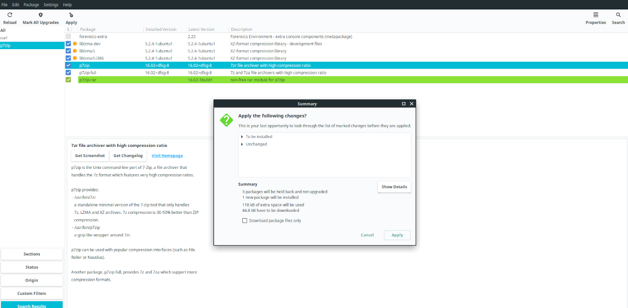Select the p7zip-full package name

pyautogui.click(x=88, y=73)
